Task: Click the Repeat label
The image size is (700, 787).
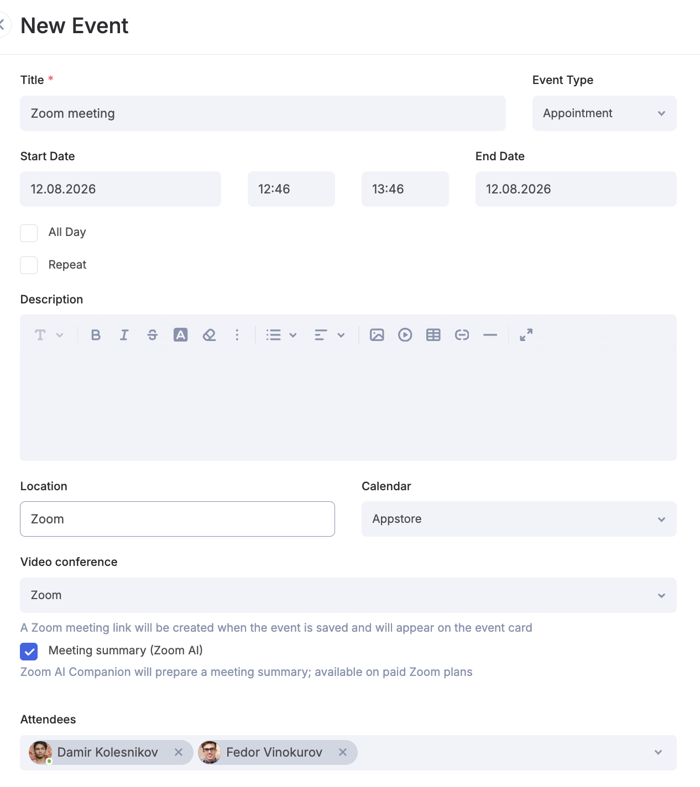Action: pyautogui.click(x=67, y=265)
